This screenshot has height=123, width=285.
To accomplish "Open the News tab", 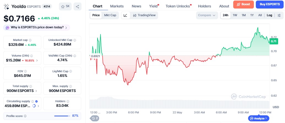I will (x=136, y=6).
